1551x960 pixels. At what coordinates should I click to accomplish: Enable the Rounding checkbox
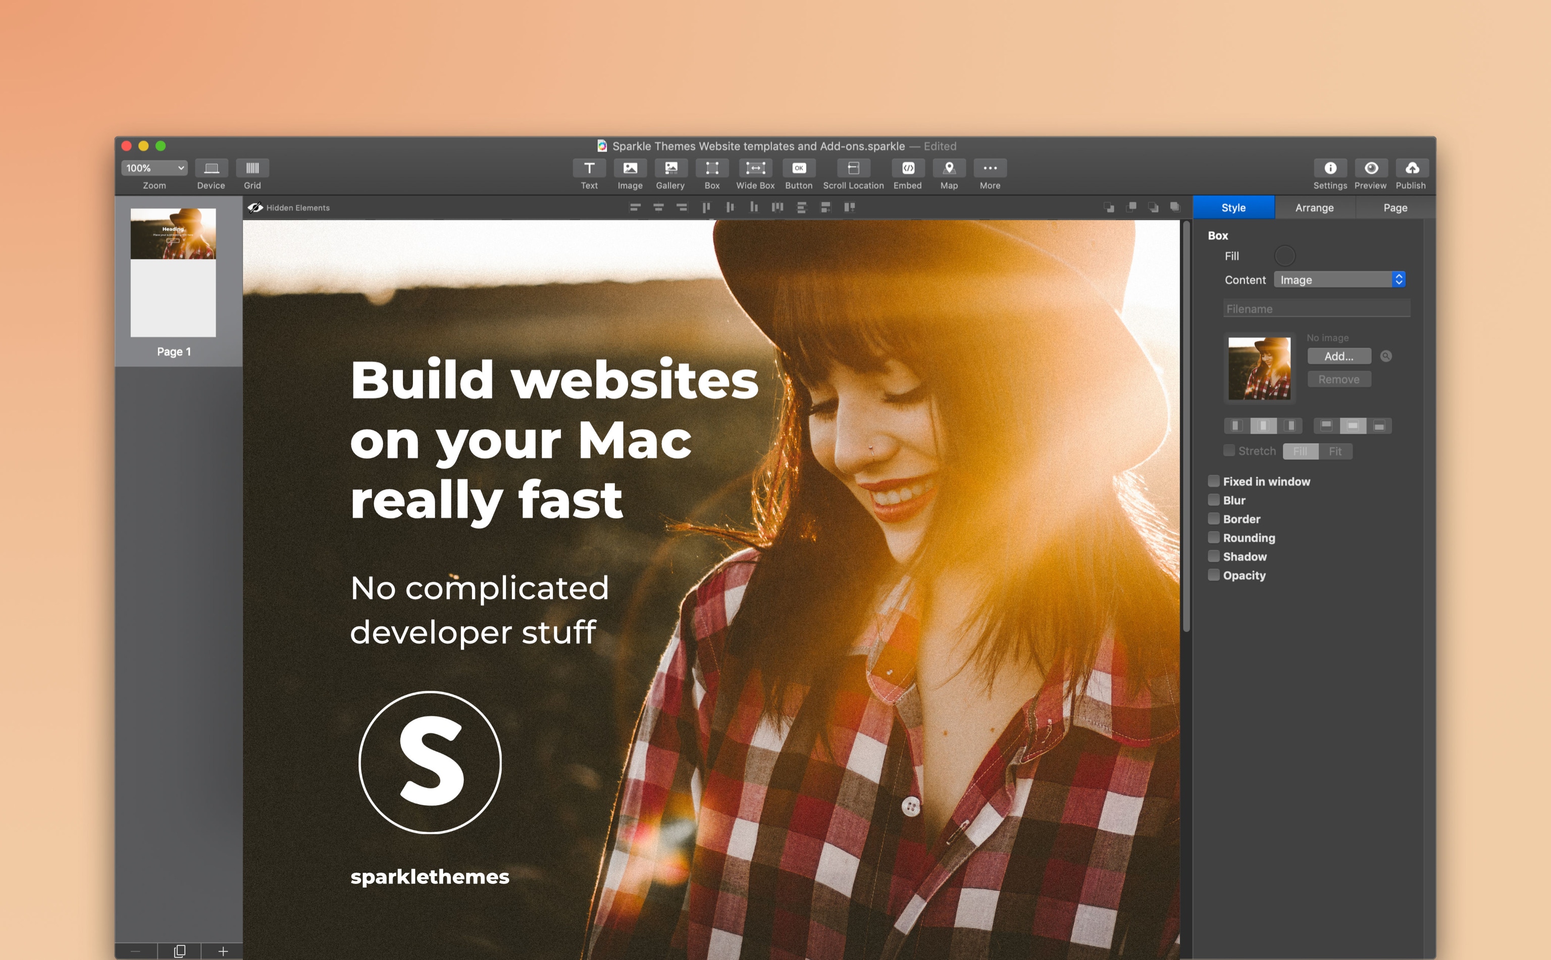pos(1213,537)
